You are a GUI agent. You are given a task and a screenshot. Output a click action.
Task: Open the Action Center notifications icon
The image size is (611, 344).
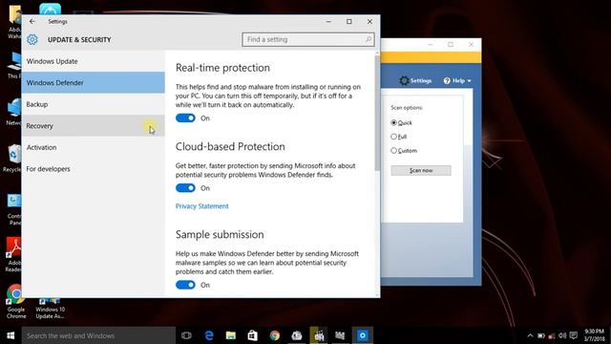(573, 335)
